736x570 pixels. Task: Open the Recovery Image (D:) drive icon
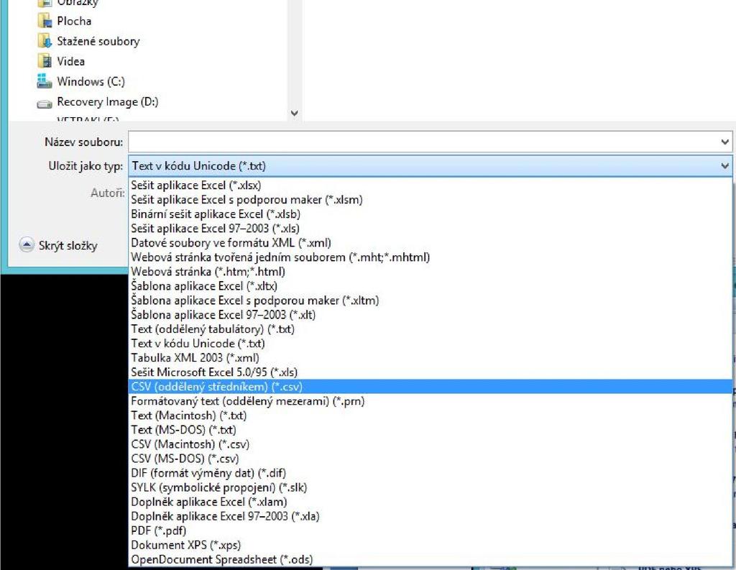(45, 104)
